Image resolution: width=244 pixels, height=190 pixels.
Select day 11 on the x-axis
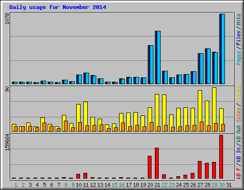(x=86, y=185)
